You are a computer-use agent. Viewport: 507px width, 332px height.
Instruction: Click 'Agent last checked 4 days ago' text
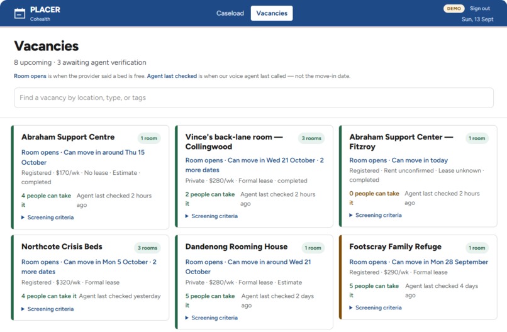[x=442, y=290]
